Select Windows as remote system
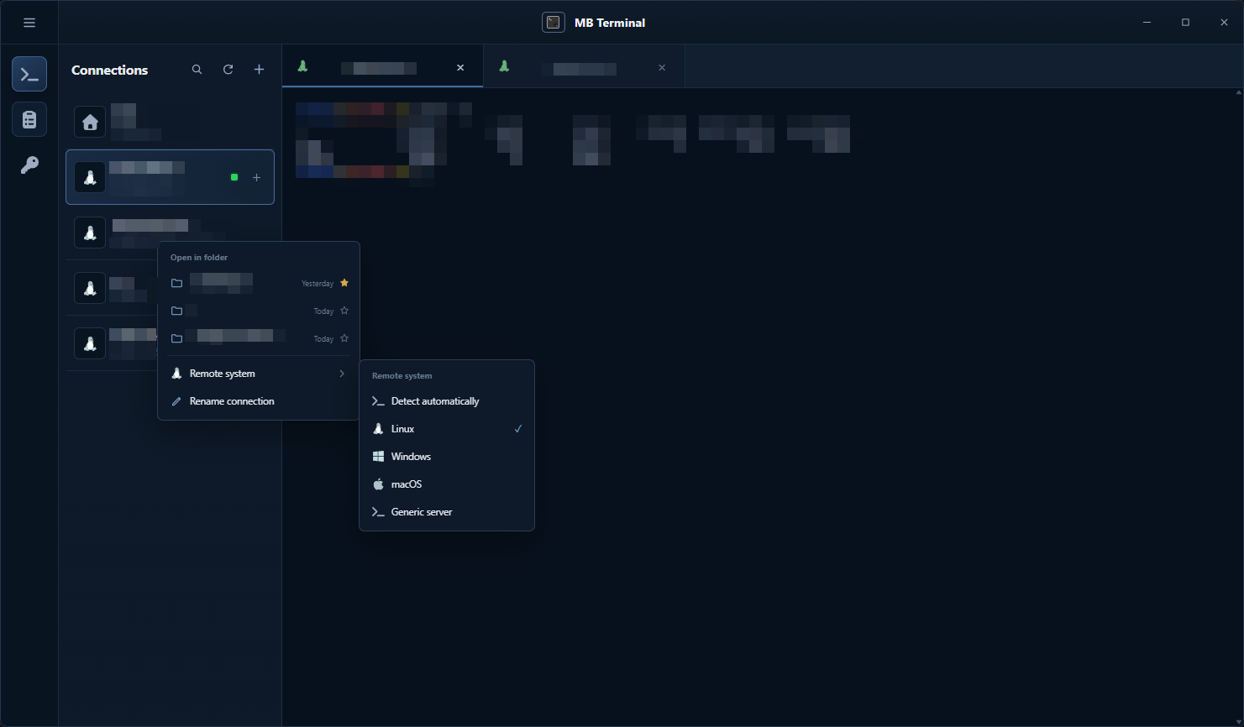The height and width of the screenshot is (727, 1244). click(x=447, y=457)
